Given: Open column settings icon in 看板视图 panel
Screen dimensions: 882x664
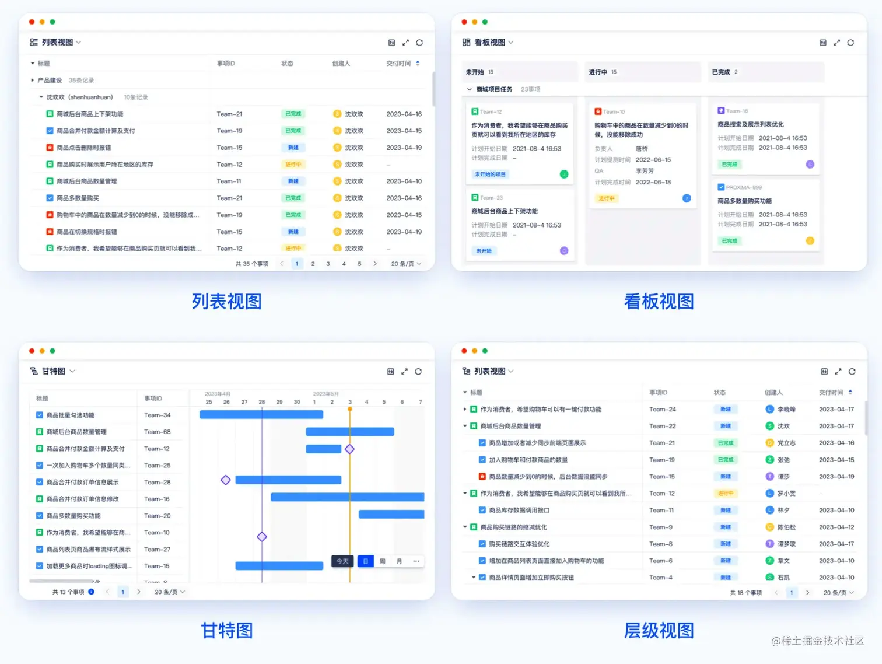Looking at the screenshot, I should (823, 43).
